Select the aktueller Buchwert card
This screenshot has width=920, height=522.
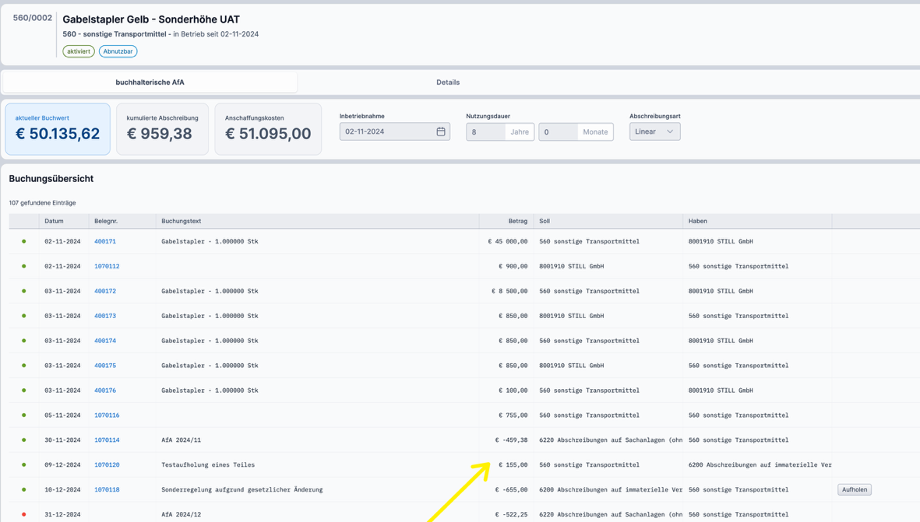coord(58,129)
